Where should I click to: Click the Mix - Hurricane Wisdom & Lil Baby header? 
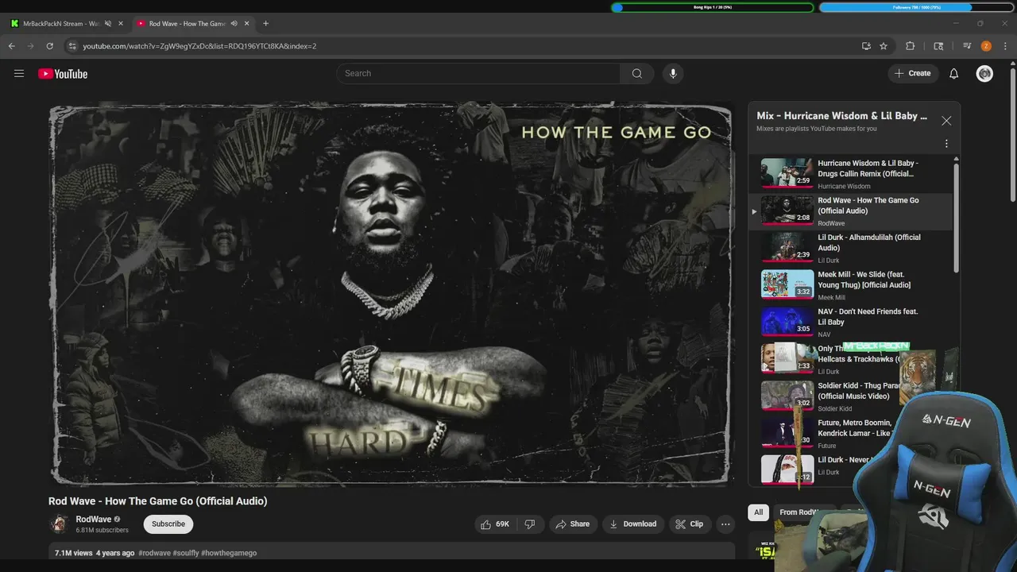842,116
